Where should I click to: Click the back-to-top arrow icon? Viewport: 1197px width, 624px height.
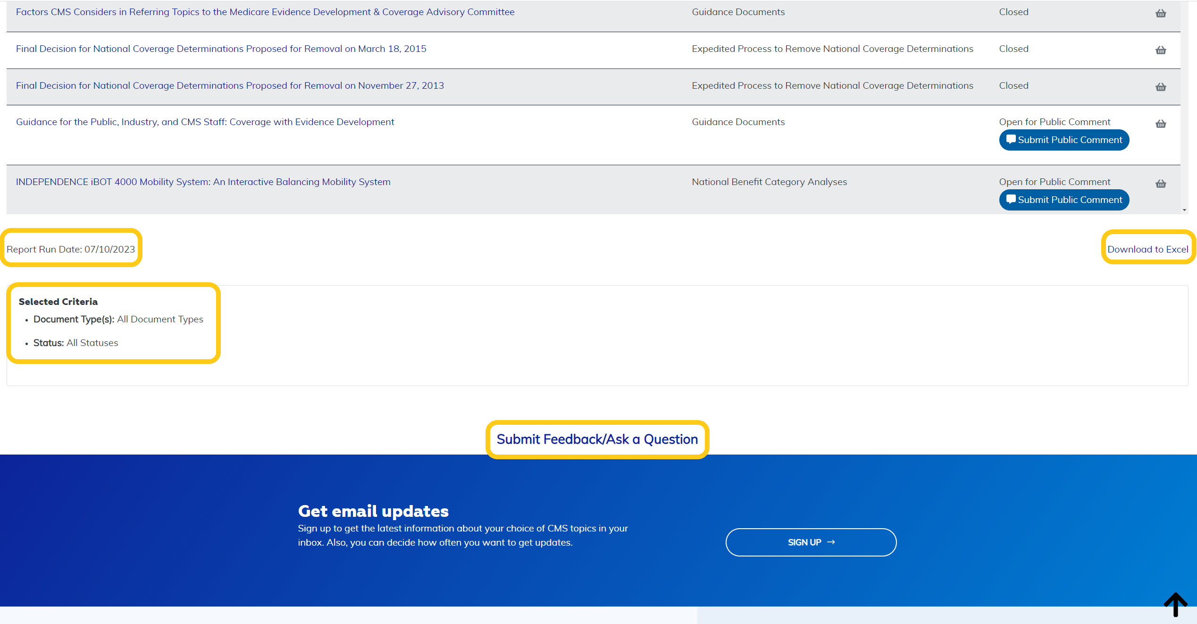(x=1175, y=604)
